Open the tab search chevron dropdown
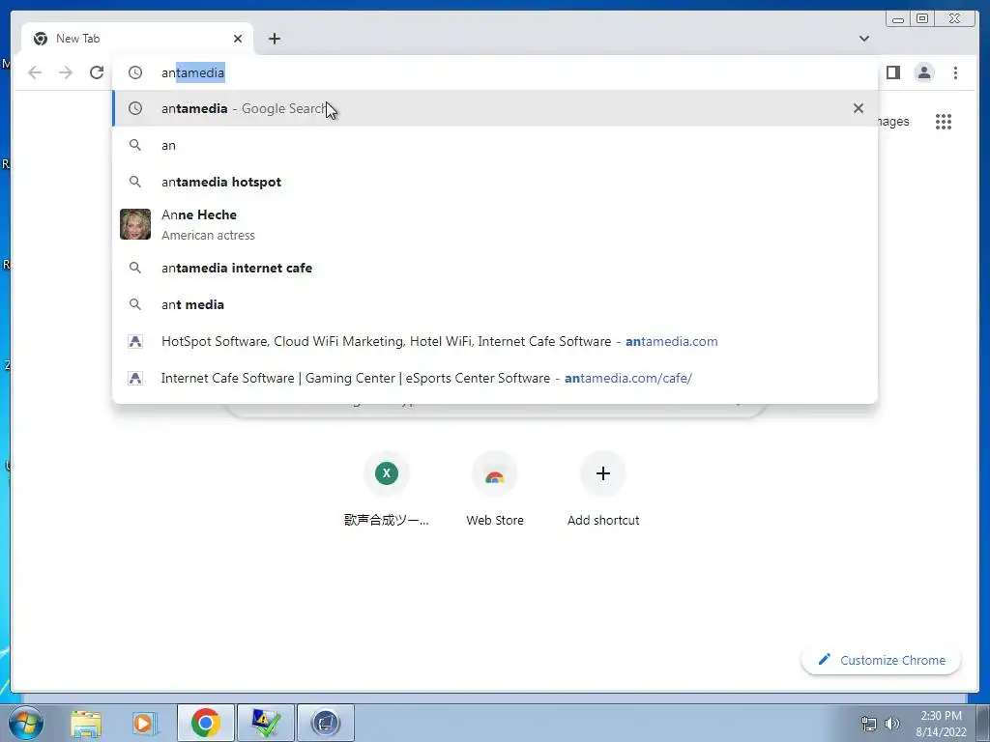 [x=863, y=39]
